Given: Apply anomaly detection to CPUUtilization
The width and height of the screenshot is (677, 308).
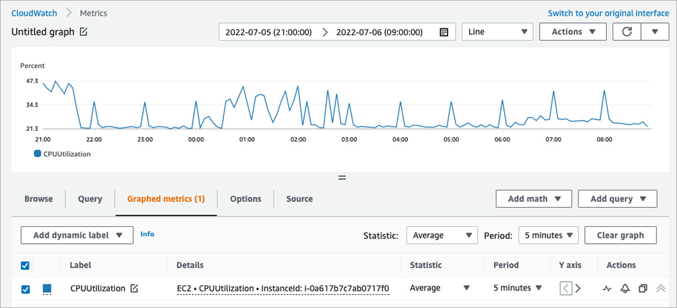Looking at the screenshot, I should 607,288.
